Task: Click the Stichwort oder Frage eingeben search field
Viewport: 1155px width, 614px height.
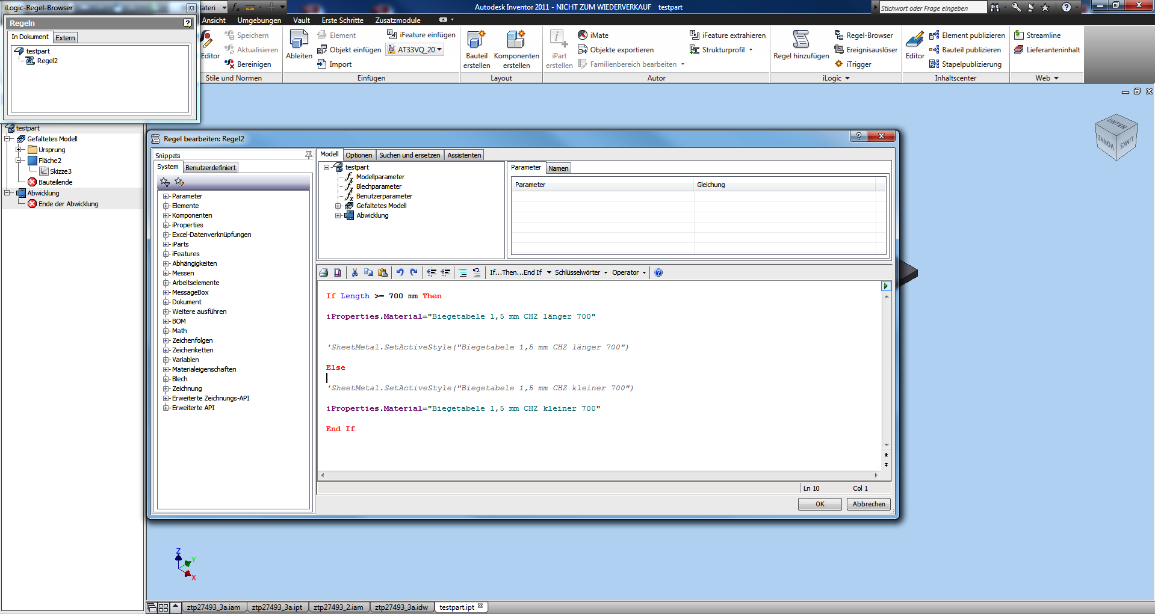Action: [x=932, y=8]
